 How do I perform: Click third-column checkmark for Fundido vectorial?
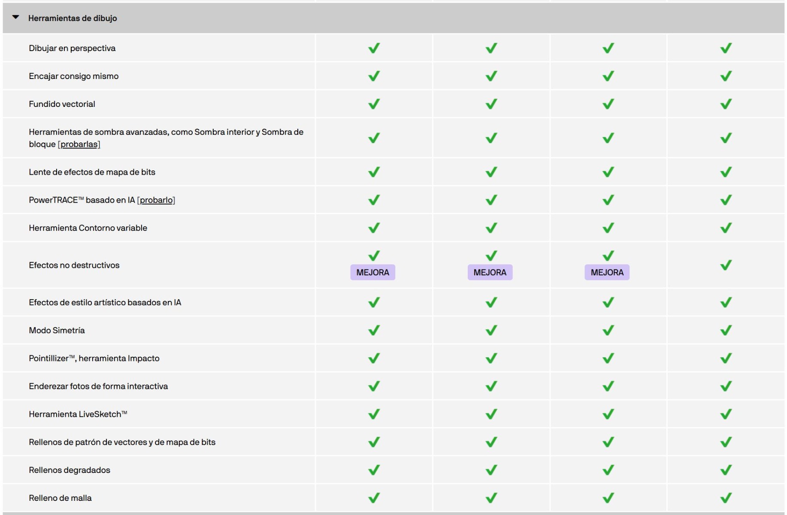tap(608, 104)
